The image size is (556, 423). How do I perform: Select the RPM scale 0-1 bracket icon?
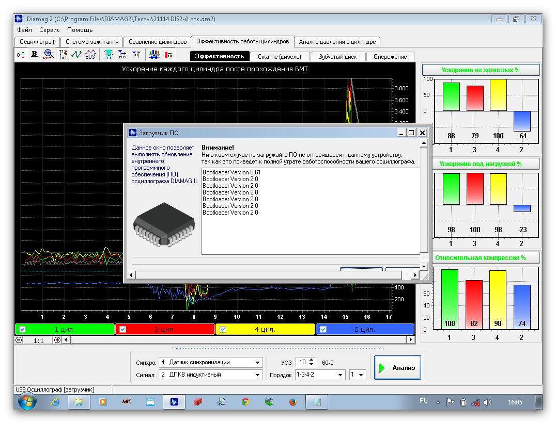point(63,55)
